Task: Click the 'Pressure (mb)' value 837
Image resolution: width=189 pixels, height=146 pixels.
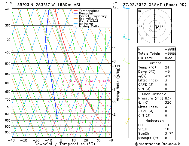Action: click(168, 98)
